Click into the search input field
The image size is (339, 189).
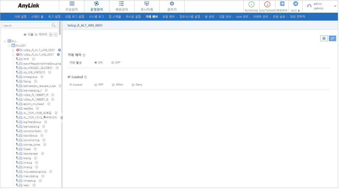(x=25, y=25)
